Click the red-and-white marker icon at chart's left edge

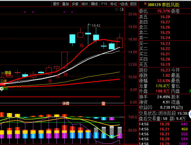(2, 89)
